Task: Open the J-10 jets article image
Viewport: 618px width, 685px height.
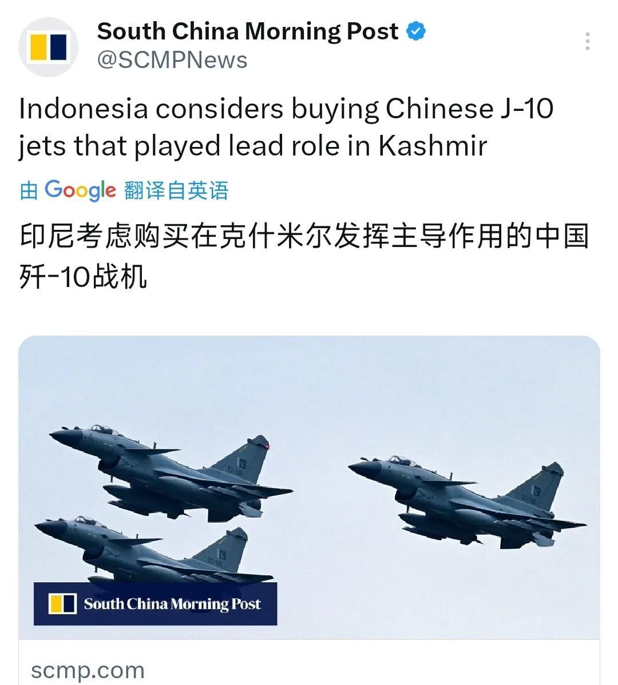Action: click(x=309, y=487)
